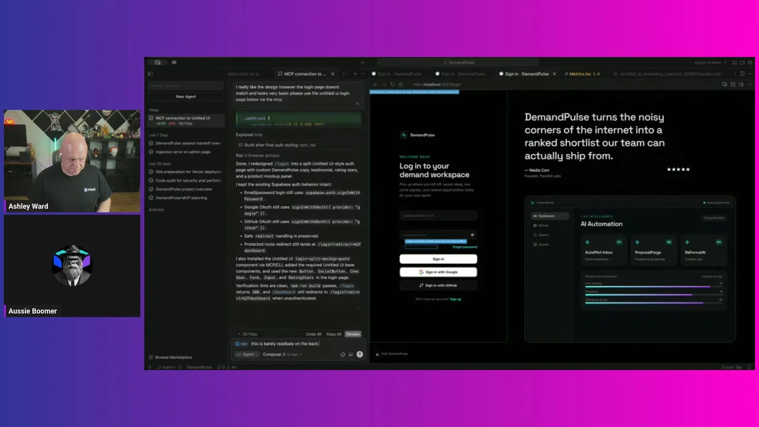Open the Composer 2 model dropdown
Viewport: 759px width, 427px height.
click(x=282, y=355)
